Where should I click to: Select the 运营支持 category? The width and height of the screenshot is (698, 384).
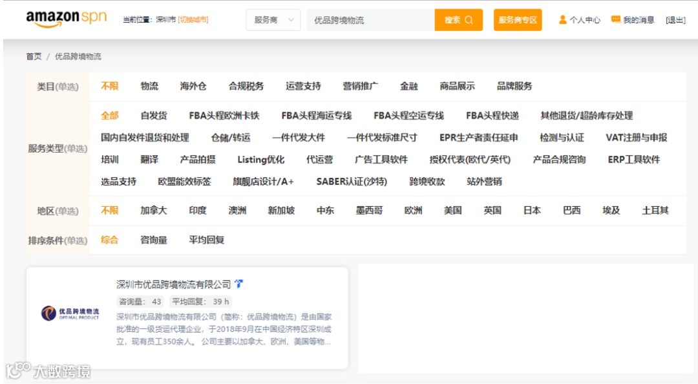[x=303, y=86]
